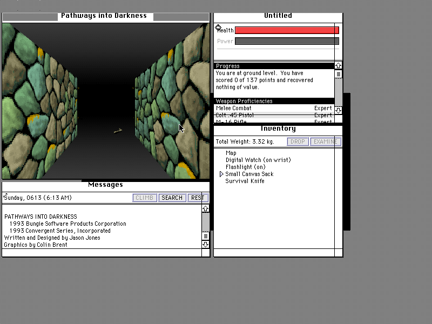Click the Sunday 0613 time display
The height and width of the screenshot is (324, 432).
point(38,198)
